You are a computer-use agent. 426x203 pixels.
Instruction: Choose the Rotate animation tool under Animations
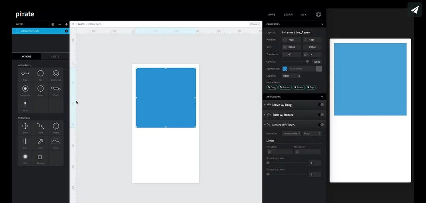pyautogui.click(x=56, y=128)
